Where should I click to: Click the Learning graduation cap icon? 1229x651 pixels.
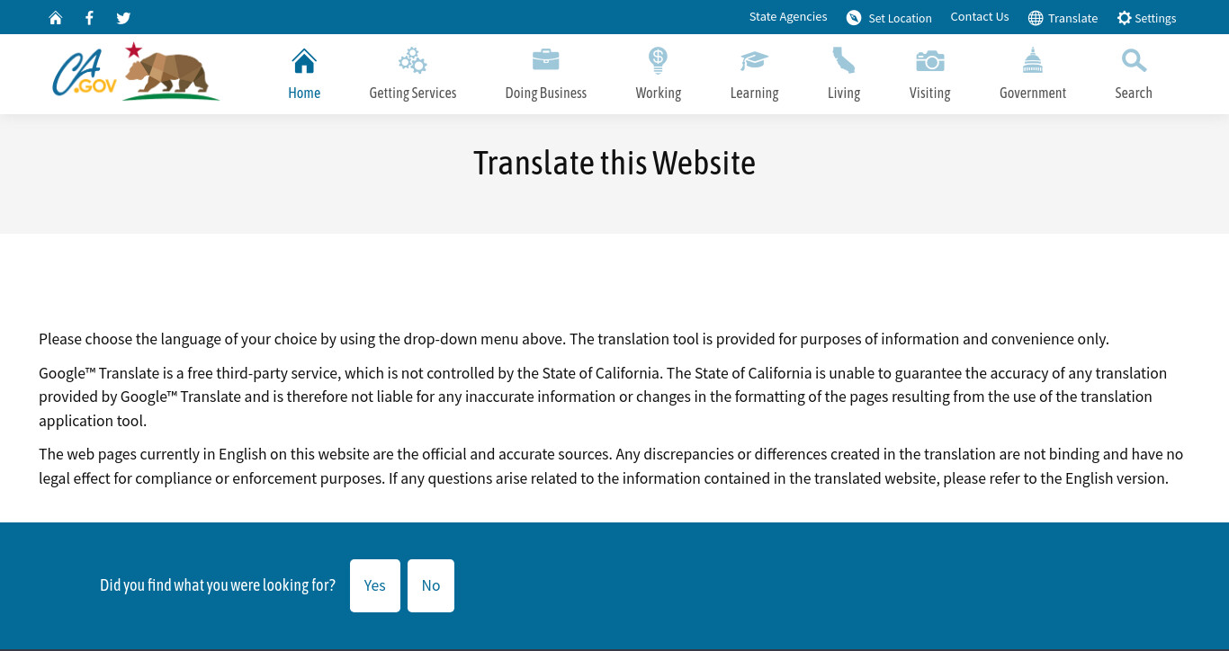click(754, 61)
